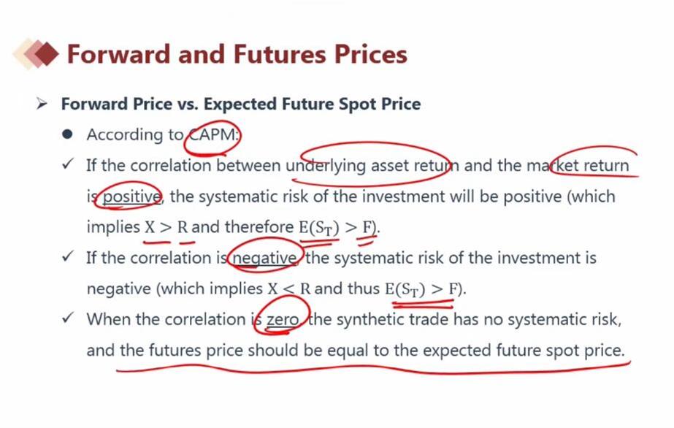
Task: Click the circled word CAPM
Action: 213,135
